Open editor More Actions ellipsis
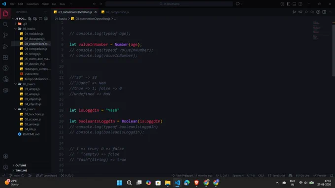 (x=330, y=12)
